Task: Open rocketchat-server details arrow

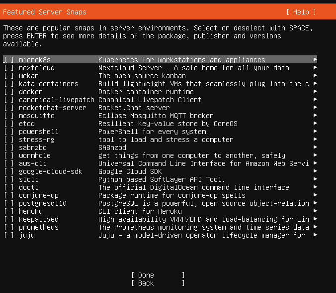Action: click(x=315, y=107)
